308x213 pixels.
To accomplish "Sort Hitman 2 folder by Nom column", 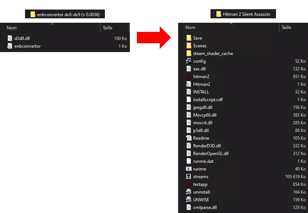I will point(190,27).
